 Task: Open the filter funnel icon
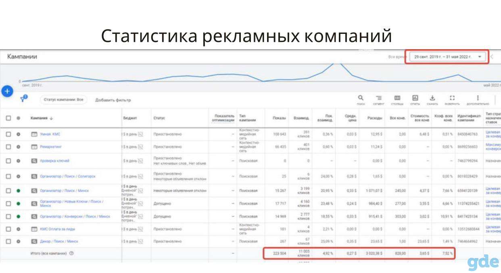coord(23,100)
